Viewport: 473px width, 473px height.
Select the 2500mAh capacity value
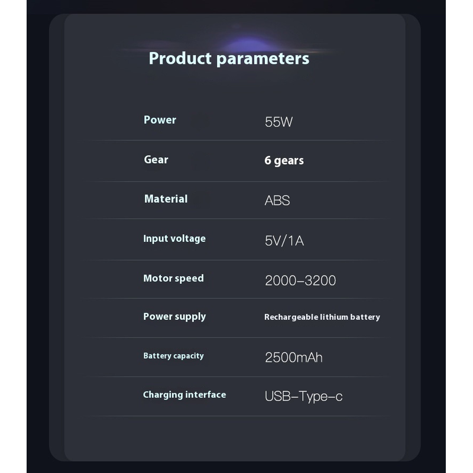pyautogui.click(x=294, y=358)
